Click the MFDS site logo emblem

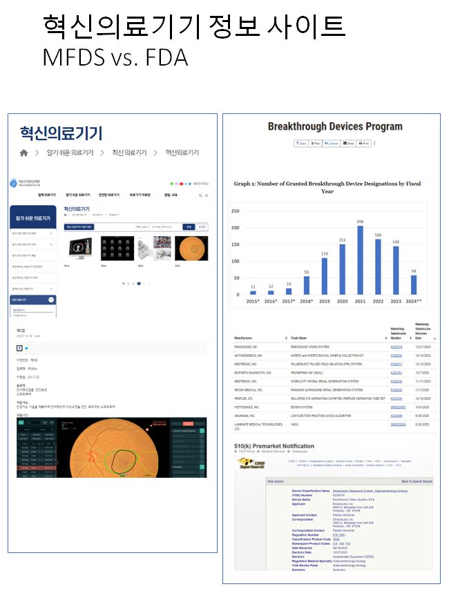(x=14, y=184)
